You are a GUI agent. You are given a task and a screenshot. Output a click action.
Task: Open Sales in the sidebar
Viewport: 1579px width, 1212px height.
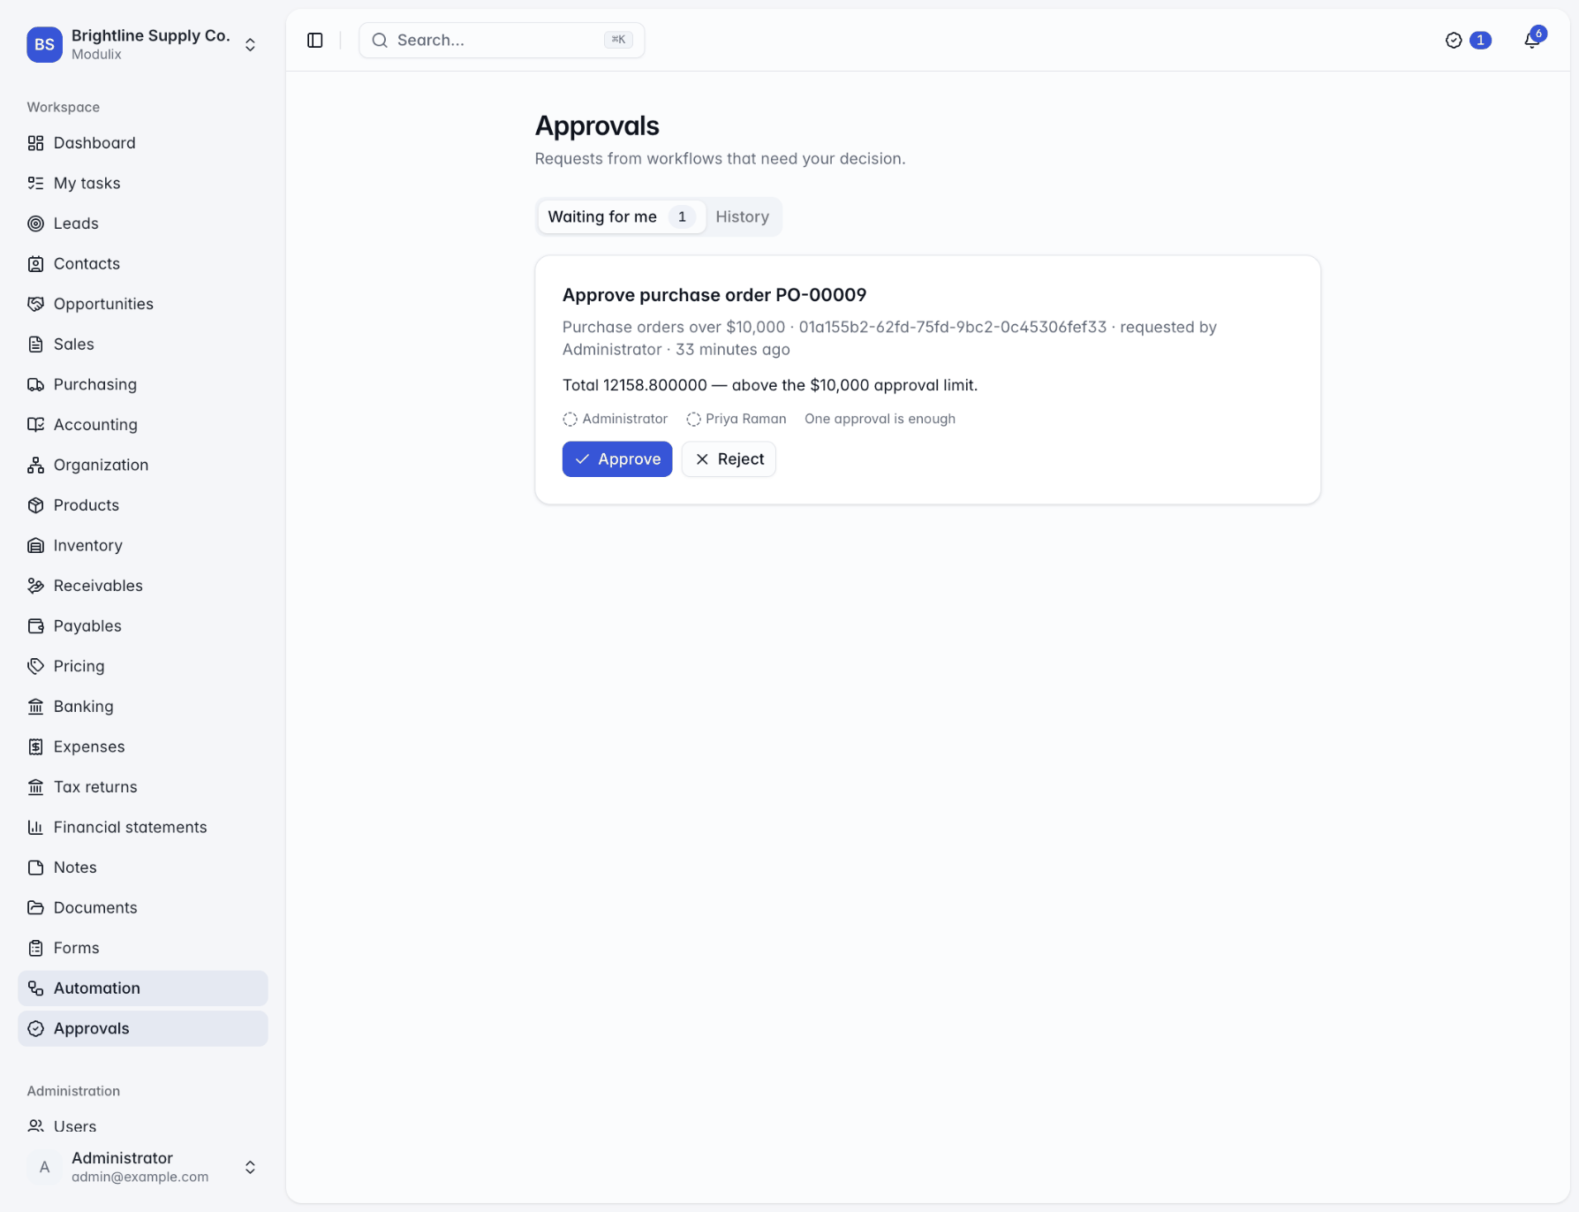click(142, 344)
